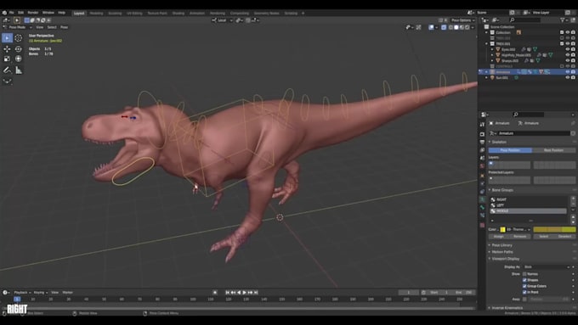578x325 pixels.
Task: Open the Edit menu
Action: 20,13
